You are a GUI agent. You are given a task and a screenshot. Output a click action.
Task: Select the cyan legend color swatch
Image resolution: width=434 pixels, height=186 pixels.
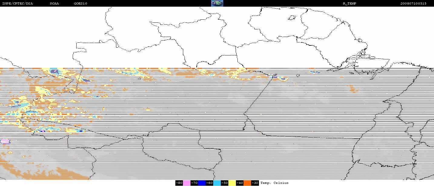(x=217, y=183)
